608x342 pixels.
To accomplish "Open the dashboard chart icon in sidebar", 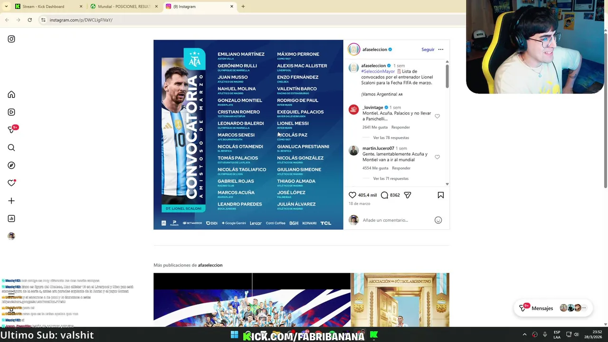I will [11, 218].
